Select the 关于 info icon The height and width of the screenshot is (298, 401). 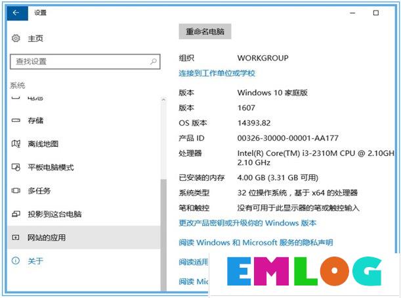pyautogui.click(x=16, y=261)
